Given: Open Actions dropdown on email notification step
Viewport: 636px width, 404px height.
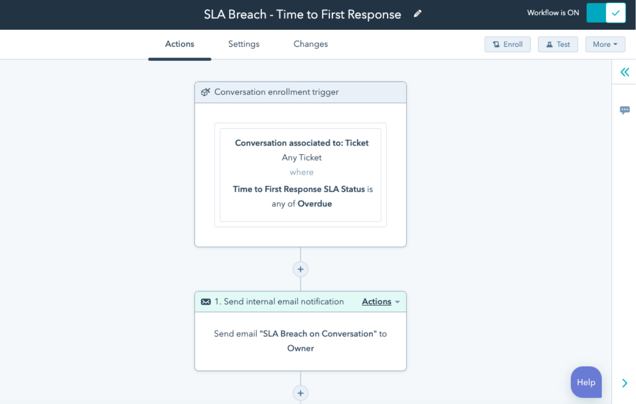Looking at the screenshot, I should [x=381, y=302].
